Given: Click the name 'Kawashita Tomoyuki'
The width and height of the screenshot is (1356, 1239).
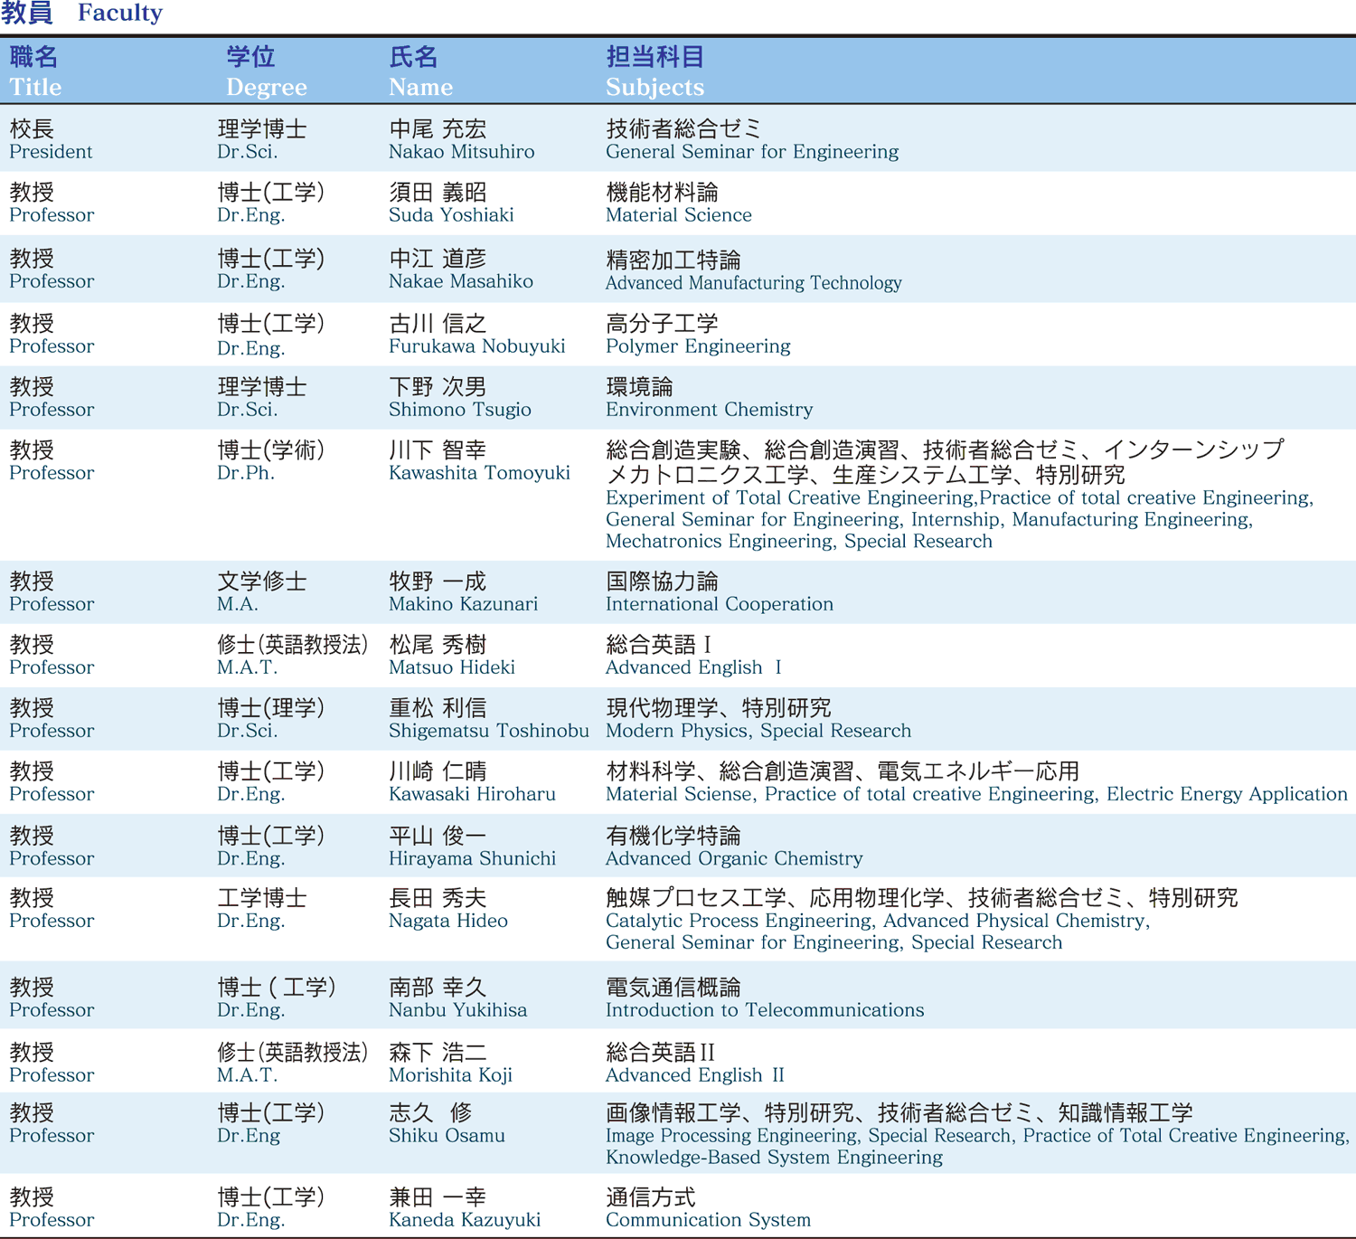Looking at the screenshot, I should 479,473.
